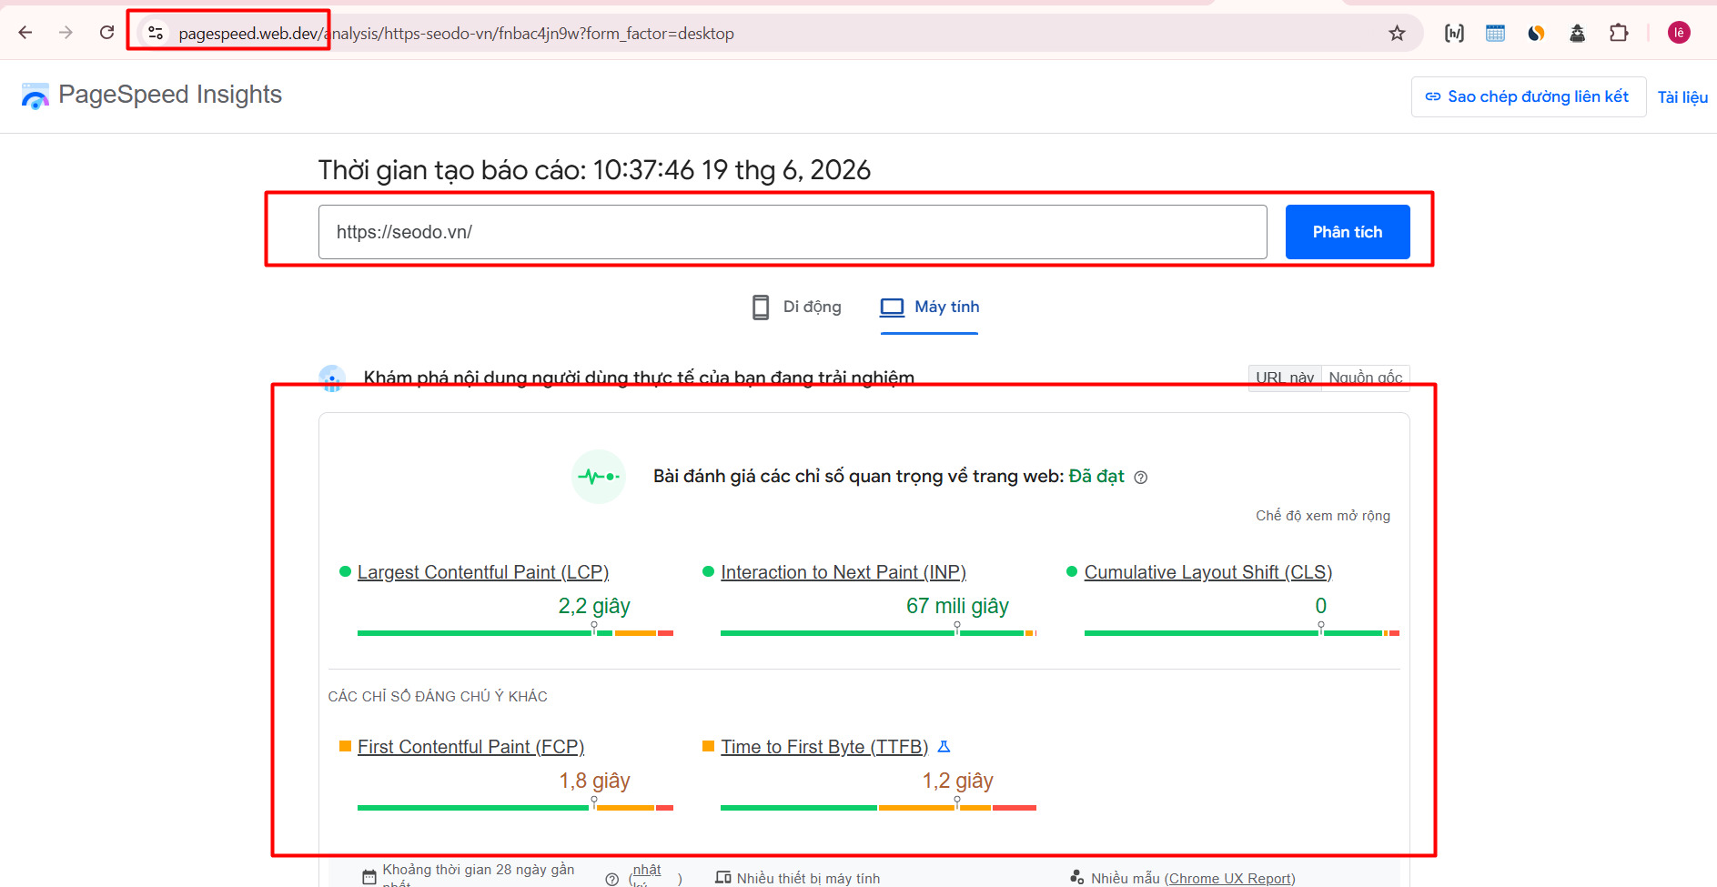Click the URL input field with seodo.vn
The height and width of the screenshot is (887, 1717).
pos(793,232)
